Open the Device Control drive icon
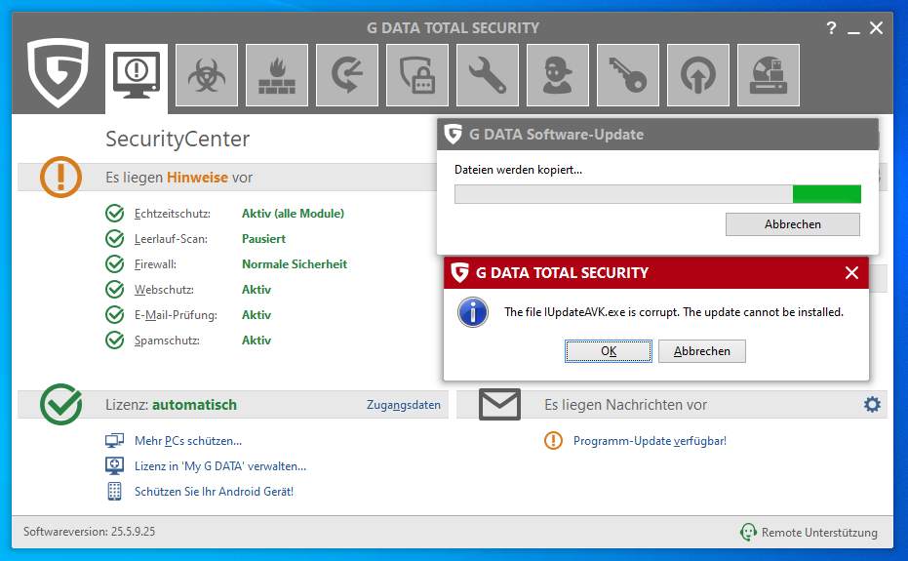This screenshot has width=908, height=561. 769,75
